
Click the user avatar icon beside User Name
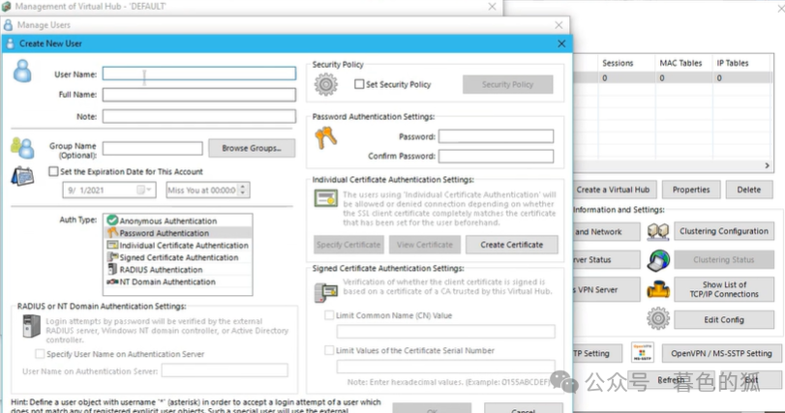(x=23, y=71)
